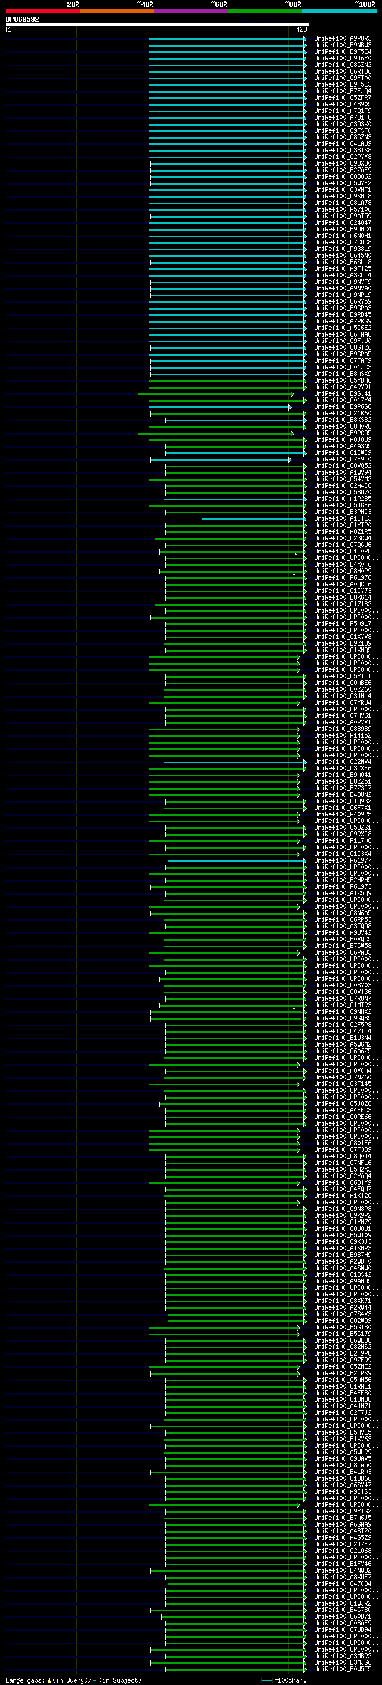The width and height of the screenshot is (382, 1685).
Task: Open hit UniRef100_Q6RY59
Action: [x=342, y=301]
